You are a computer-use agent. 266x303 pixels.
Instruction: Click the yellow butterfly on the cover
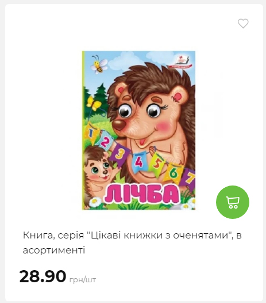94,104
